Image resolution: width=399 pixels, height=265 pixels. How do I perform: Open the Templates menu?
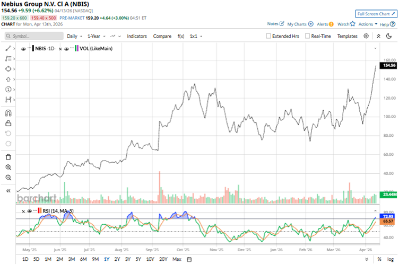[347, 36]
